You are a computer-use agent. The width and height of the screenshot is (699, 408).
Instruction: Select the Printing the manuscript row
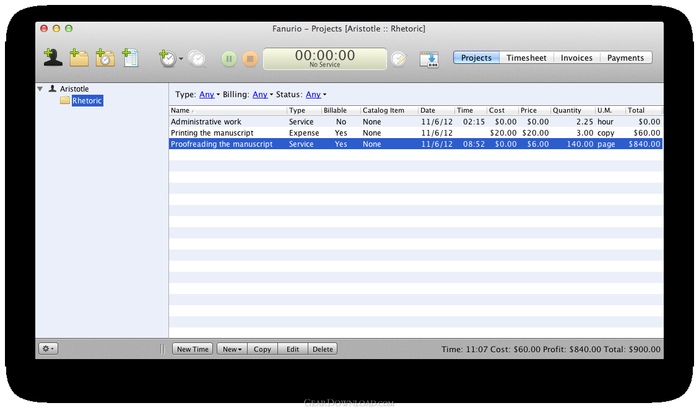coord(415,133)
